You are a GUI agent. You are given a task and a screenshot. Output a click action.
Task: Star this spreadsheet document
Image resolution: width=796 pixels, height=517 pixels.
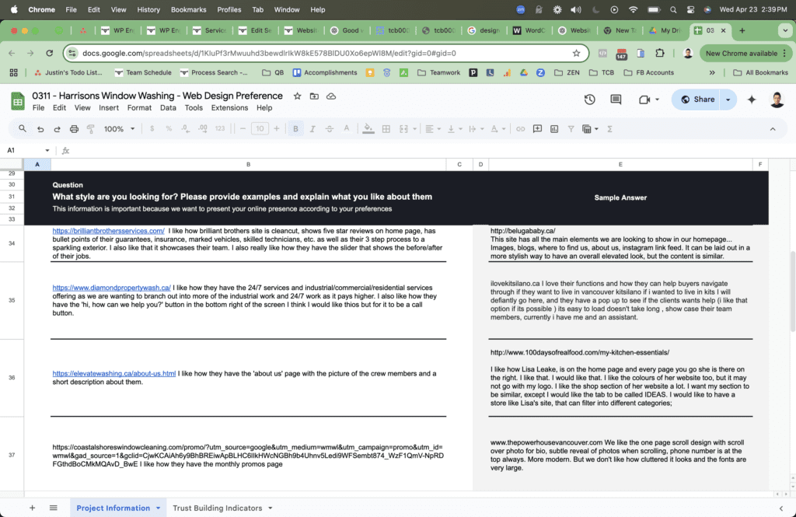tap(297, 96)
